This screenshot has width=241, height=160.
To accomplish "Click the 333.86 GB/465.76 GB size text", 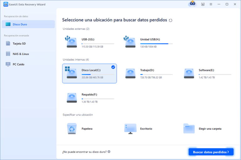I will coord(92,77).
